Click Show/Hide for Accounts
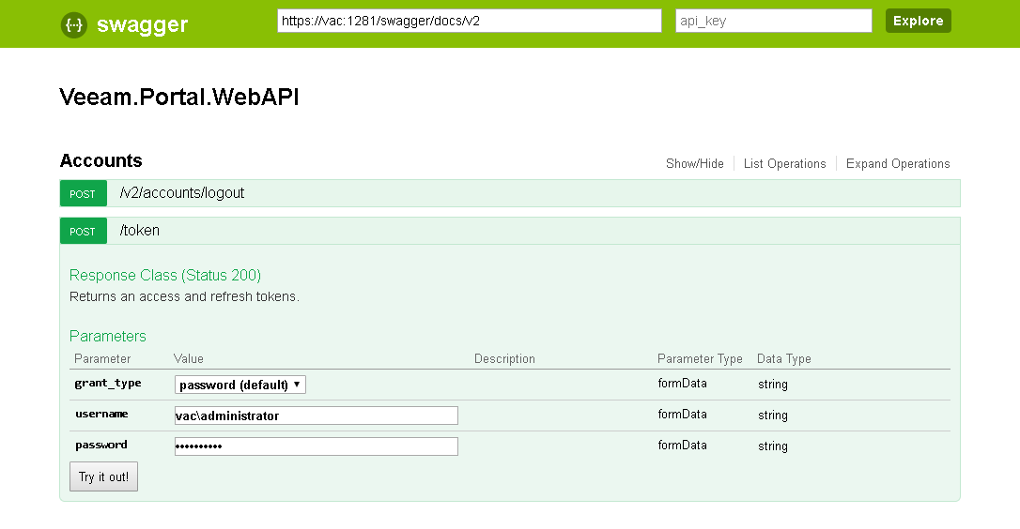The width and height of the screenshot is (1020, 529). tap(695, 164)
